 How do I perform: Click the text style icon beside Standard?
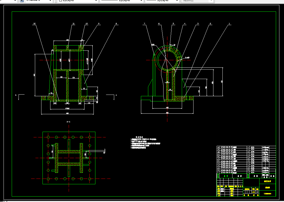pos(22,1)
